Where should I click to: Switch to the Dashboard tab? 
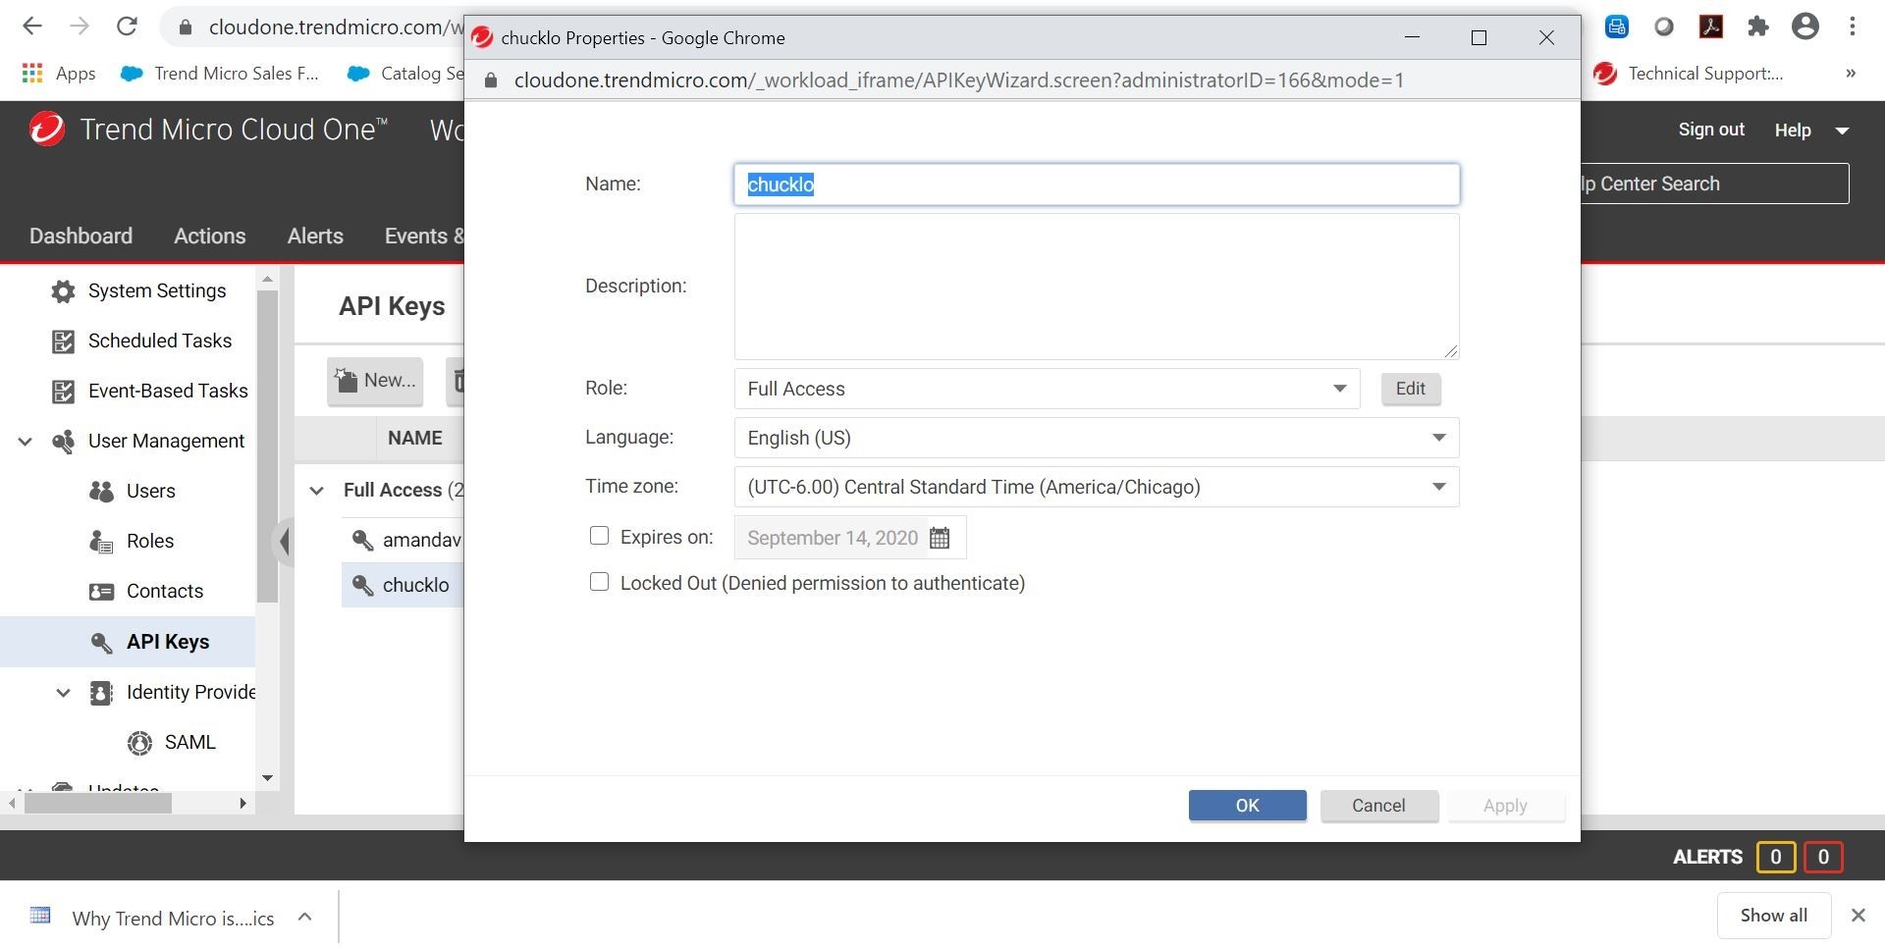point(81,236)
